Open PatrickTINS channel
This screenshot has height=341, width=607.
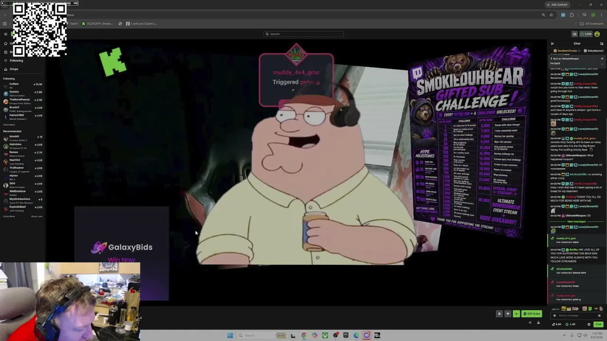coord(22,116)
